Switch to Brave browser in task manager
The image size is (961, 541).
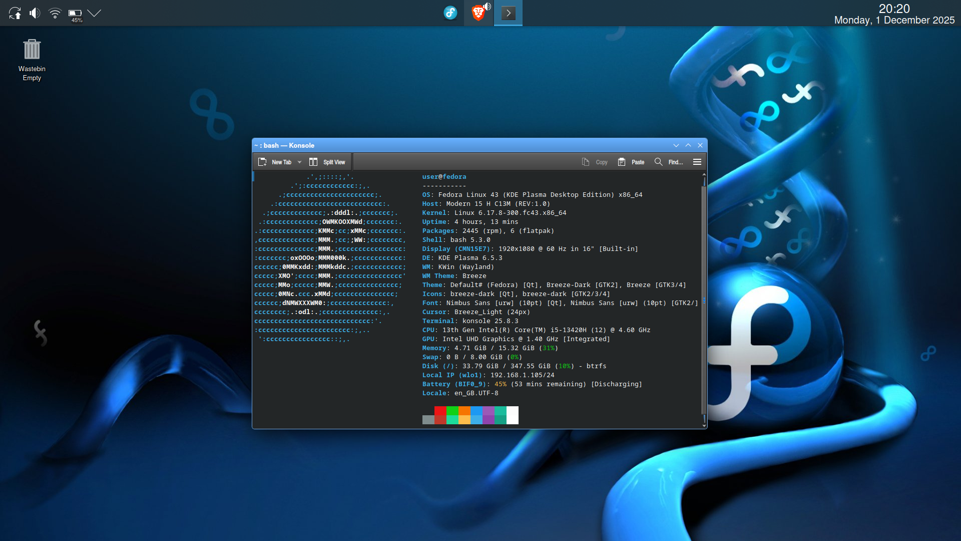click(479, 13)
